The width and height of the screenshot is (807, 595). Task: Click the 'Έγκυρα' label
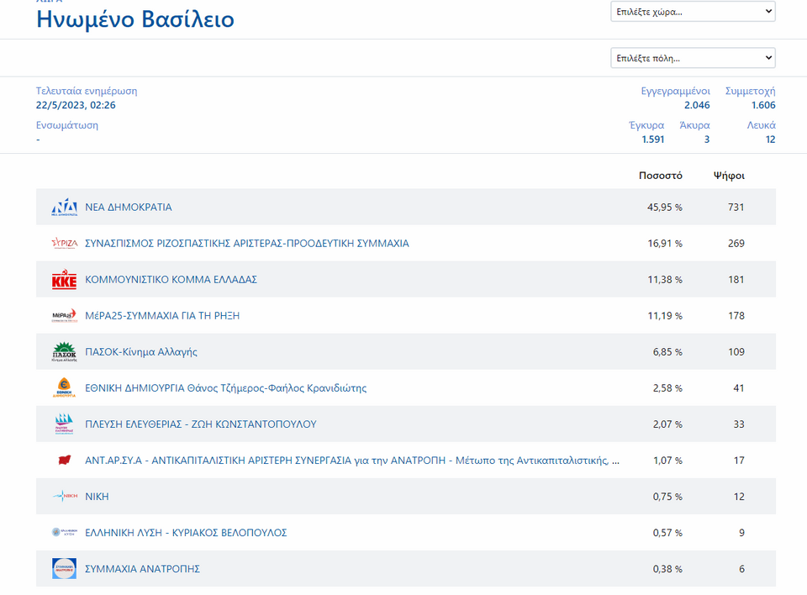pos(646,125)
